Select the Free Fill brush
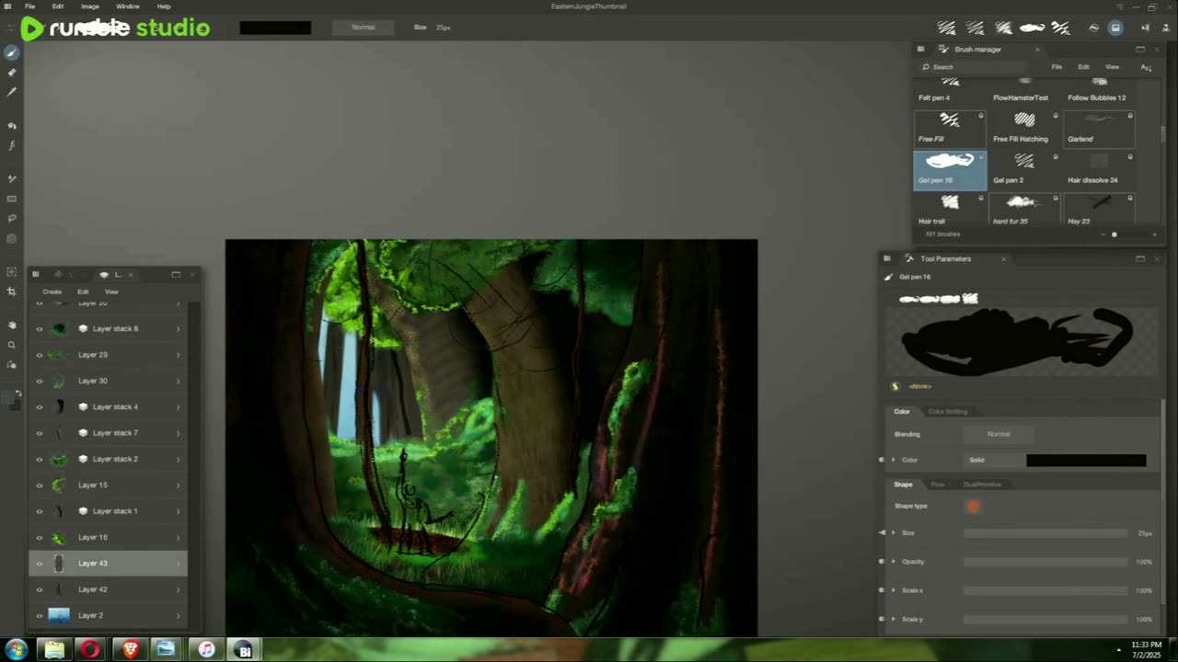This screenshot has height=662, width=1178. tap(950, 128)
